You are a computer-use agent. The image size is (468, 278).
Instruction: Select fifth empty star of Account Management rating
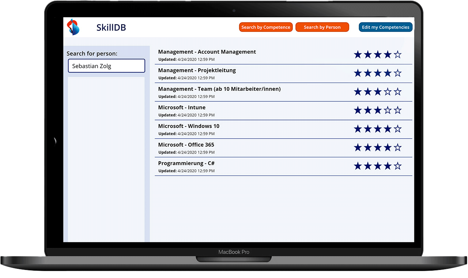point(398,55)
